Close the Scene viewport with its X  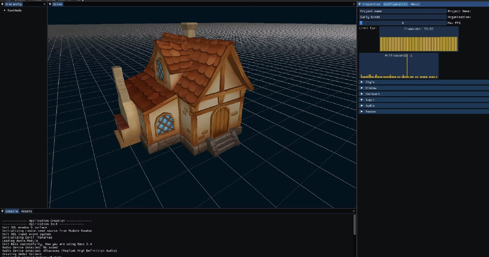pos(354,4)
